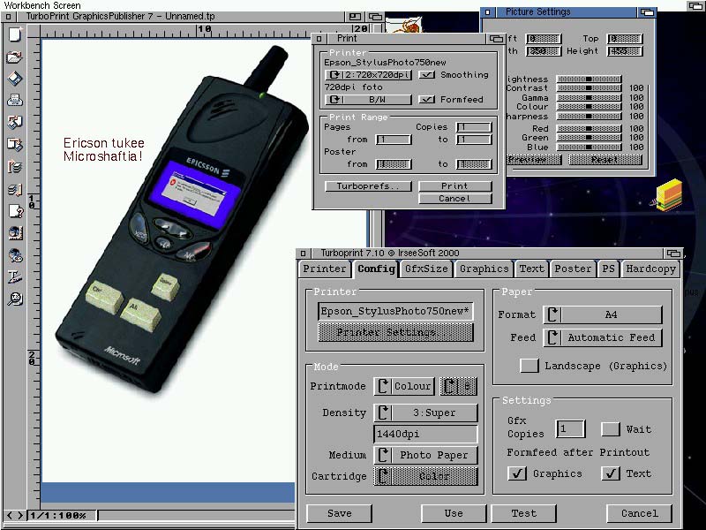
Task: Click Reset in Picture Settings
Action: pyautogui.click(x=605, y=160)
